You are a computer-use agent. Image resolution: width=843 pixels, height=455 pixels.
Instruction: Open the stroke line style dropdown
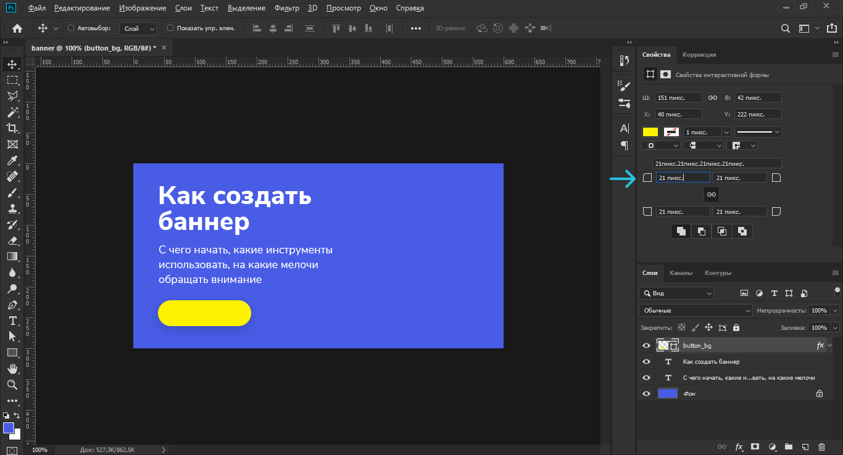tap(758, 132)
